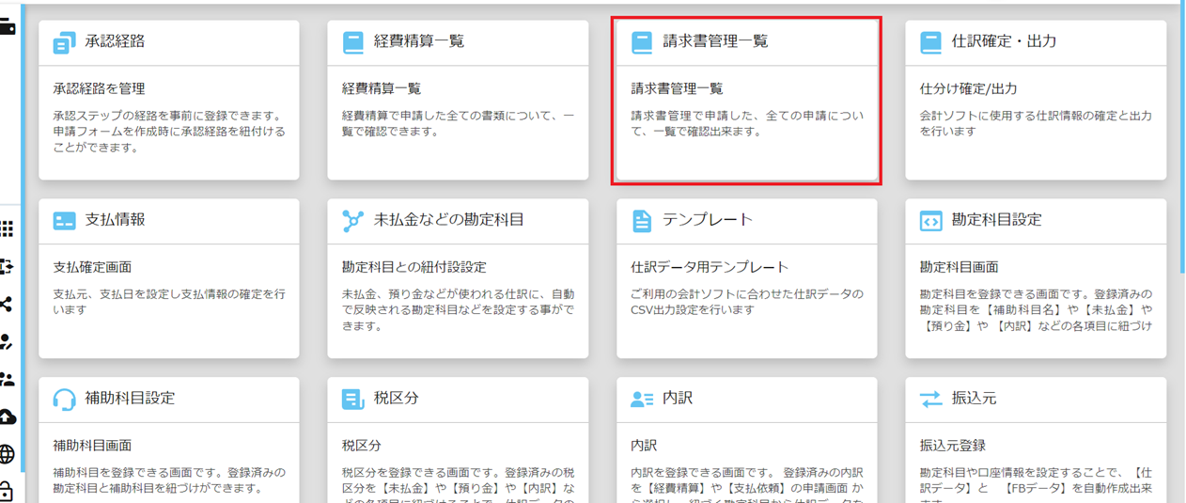The width and height of the screenshot is (1186, 503).
Task: Open the 内訳 card
Action: click(746, 442)
